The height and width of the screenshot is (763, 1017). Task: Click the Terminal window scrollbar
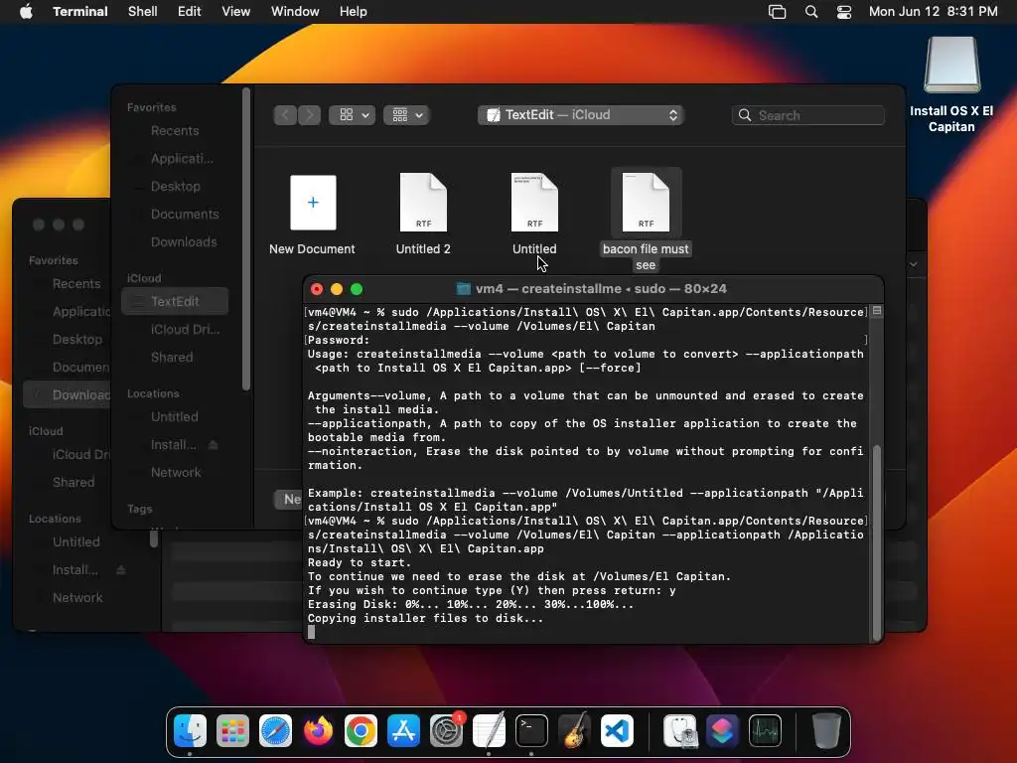click(877, 542)
